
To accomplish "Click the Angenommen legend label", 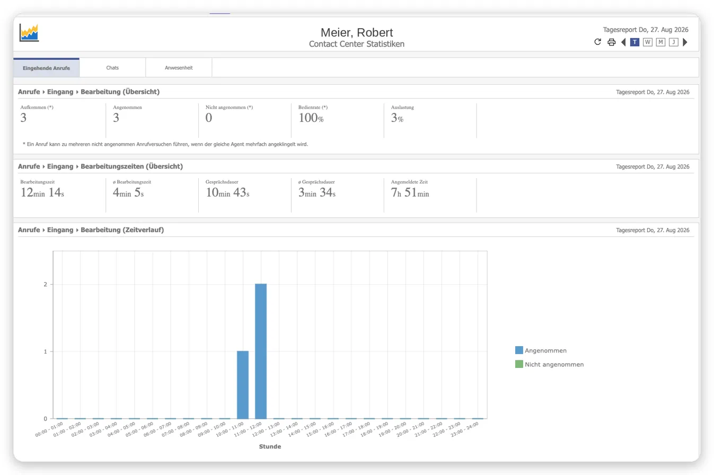I will point(545,350).
